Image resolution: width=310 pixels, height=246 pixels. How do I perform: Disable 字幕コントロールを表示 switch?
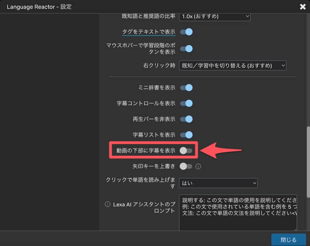(186, 103)
